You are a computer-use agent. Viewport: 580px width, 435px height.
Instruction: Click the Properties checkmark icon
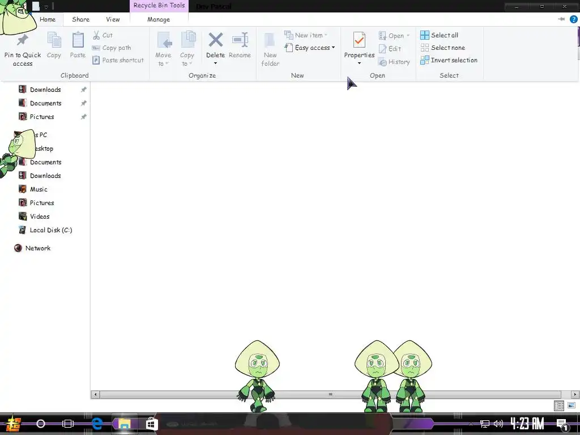(x=359, y=40)
